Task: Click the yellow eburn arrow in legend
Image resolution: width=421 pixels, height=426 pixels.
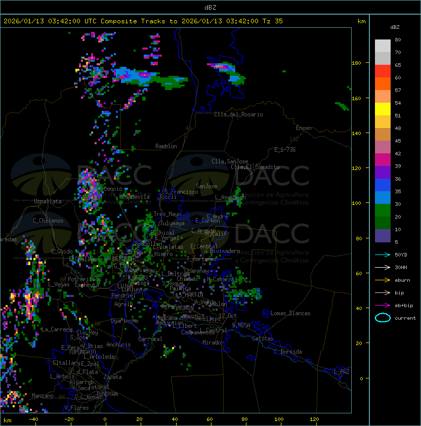Action: [383, 280]
